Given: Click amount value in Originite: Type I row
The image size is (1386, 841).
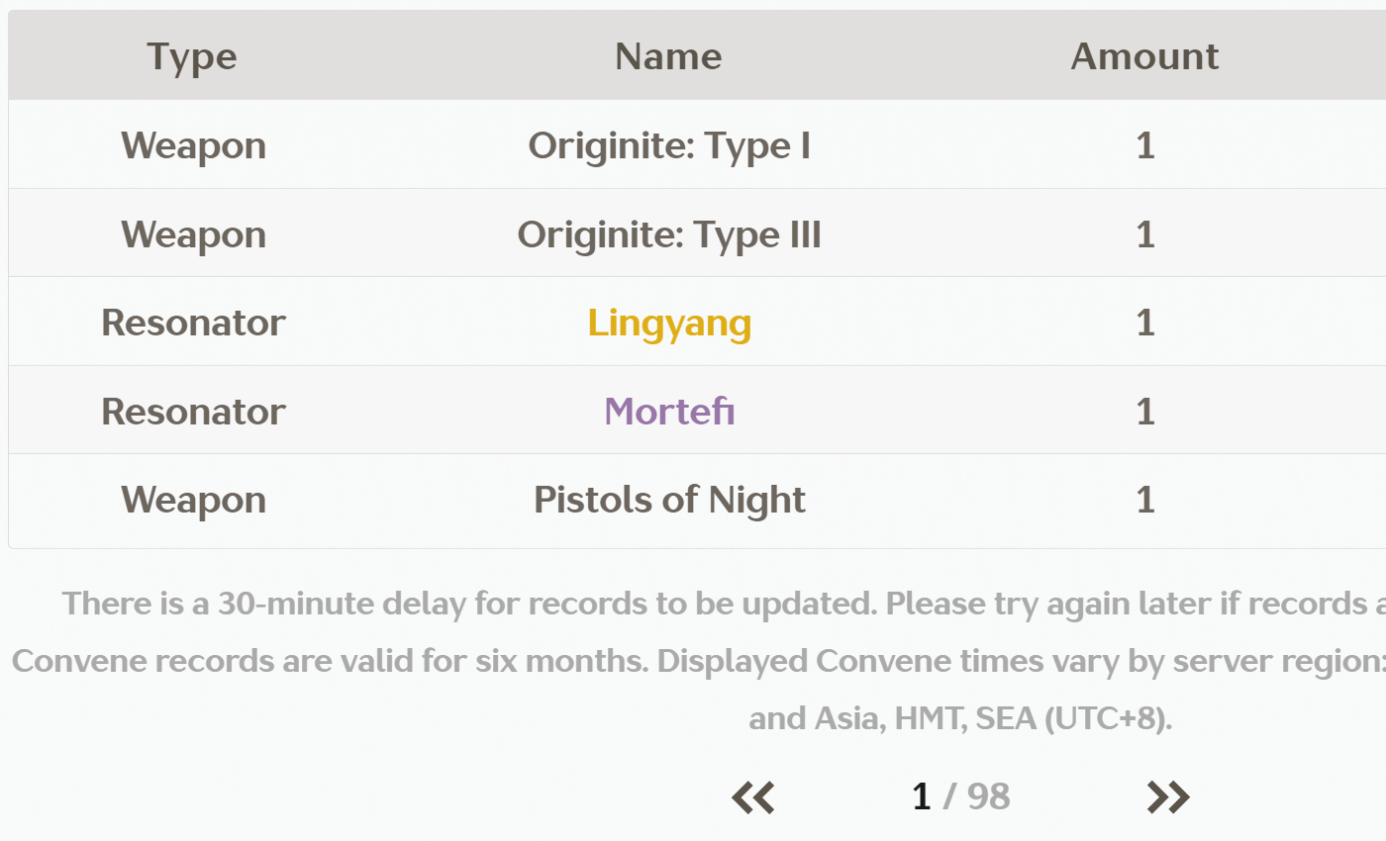Looking at the screenshot, I should click(x=1145, y=145).
